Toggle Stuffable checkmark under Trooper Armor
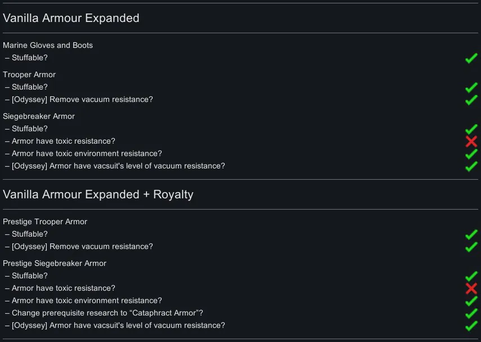 point(471,87)
